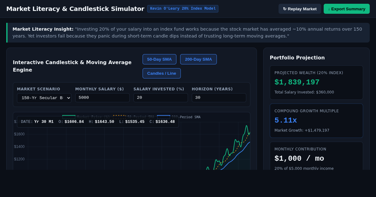Viewport: 376px width, 197px height.
Task: Click the Market Literacy & Candlestick Simulator title
Action: 75,9
